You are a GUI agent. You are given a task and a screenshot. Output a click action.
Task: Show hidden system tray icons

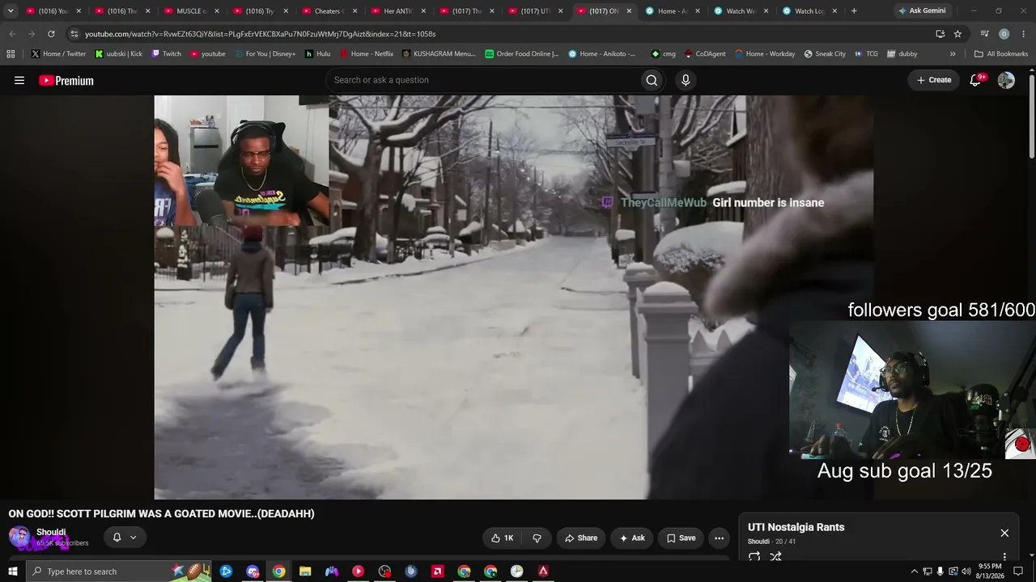click(x=915, y=571)
